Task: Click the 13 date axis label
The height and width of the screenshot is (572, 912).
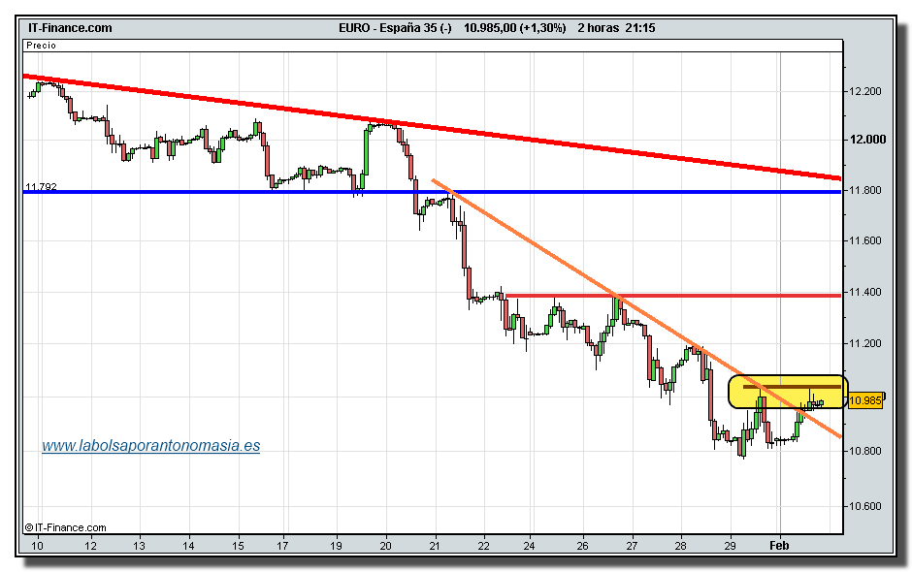Action: coord(139,546)
